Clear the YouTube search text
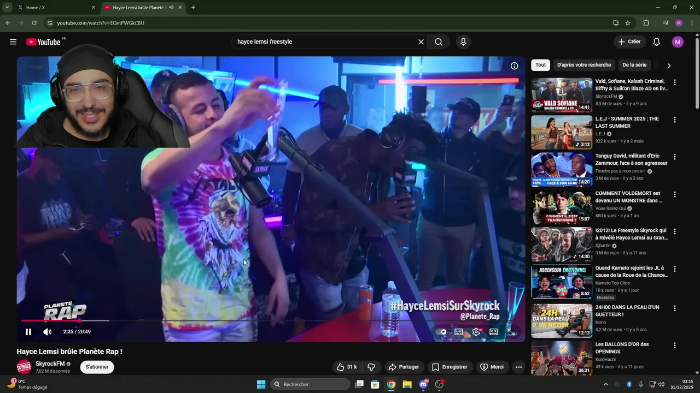700x393 pixels. [x=421, y=42]
